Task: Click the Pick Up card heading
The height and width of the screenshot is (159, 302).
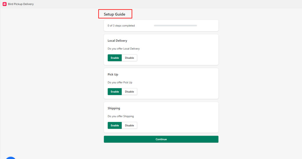Action: coord(113,74)
